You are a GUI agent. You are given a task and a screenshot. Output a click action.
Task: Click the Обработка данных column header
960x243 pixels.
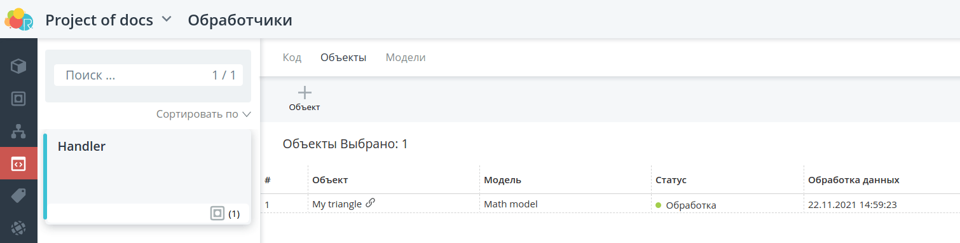[x=853, y=180]
